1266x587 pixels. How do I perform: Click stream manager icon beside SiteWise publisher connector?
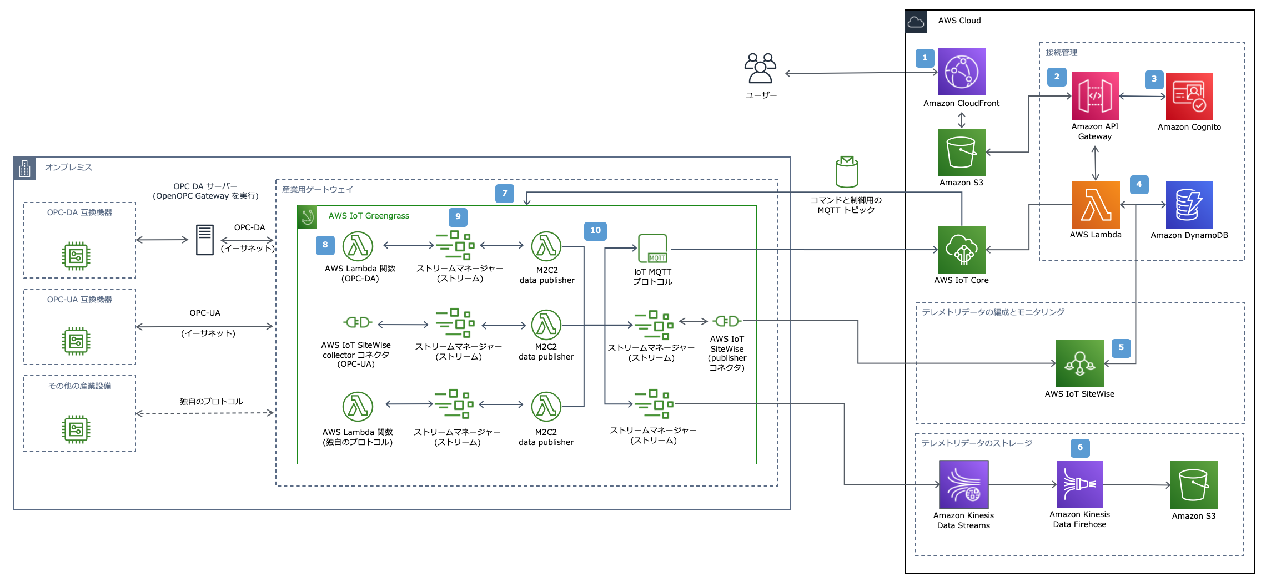point(654,325)
